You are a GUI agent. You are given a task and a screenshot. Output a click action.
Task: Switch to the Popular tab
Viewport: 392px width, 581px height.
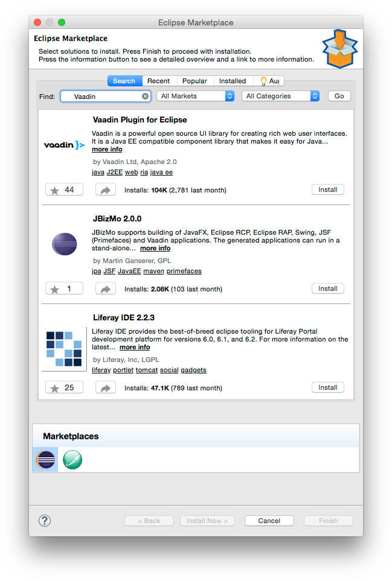click(194, 81)
